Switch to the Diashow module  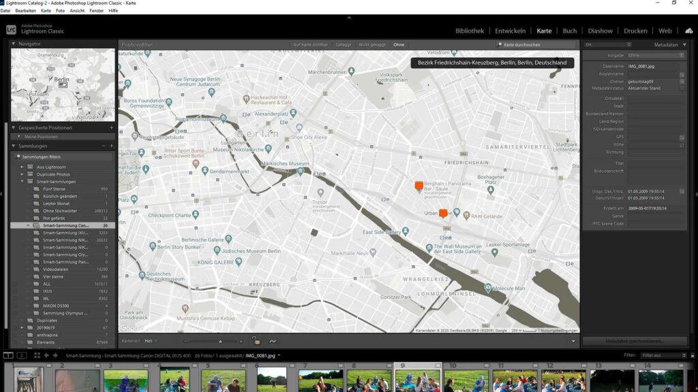point(600,31)
